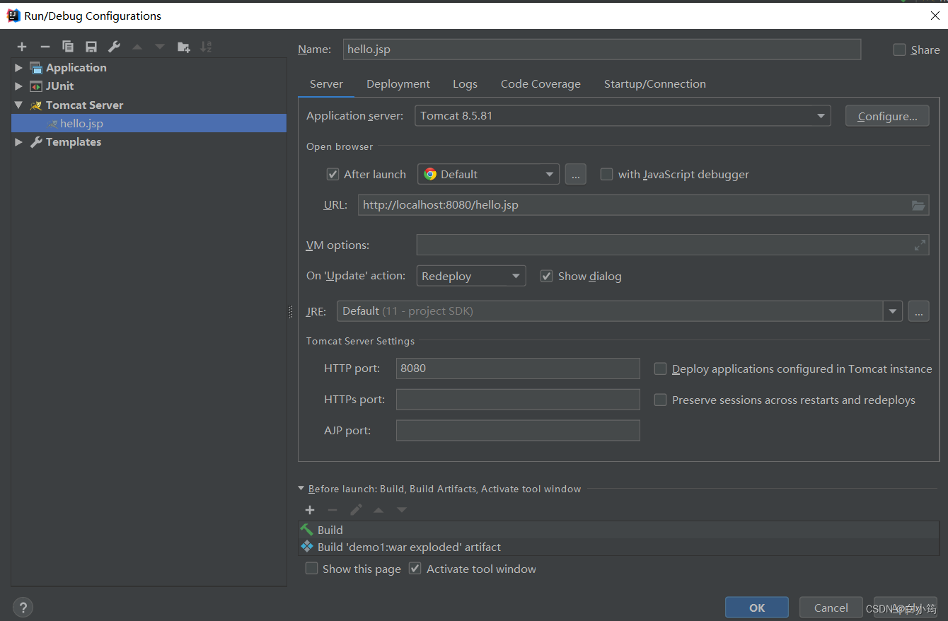
Task: Click the help question mark icon
Action: click(x=23, y=607)
